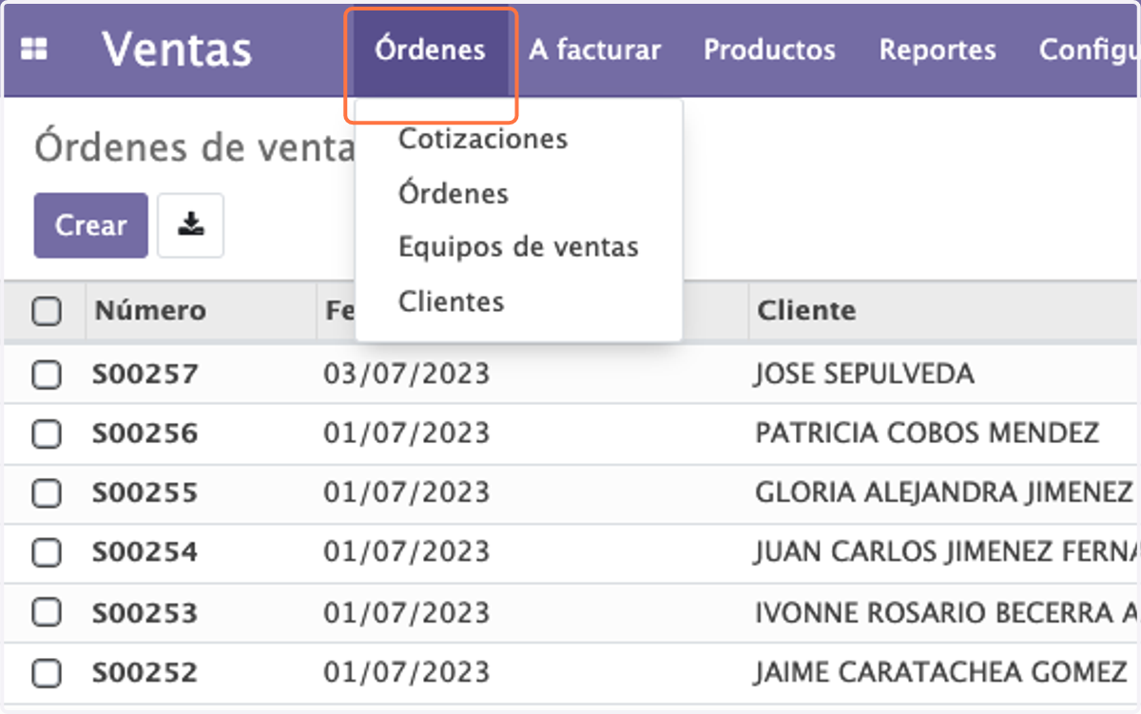1141x714 pixels.
Task: Click the date in row S00253
Action: 406,612
